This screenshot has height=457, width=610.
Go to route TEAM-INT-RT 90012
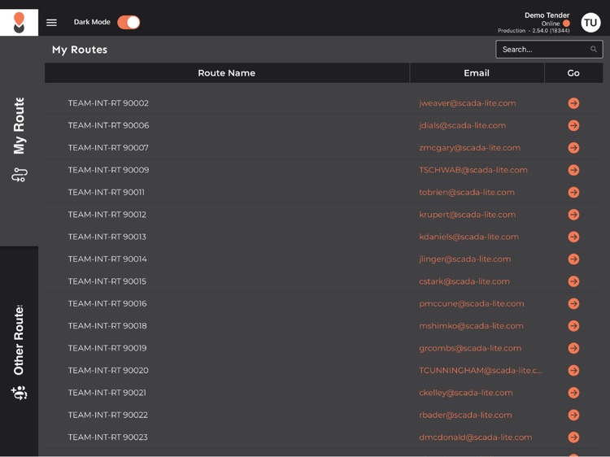573,215
